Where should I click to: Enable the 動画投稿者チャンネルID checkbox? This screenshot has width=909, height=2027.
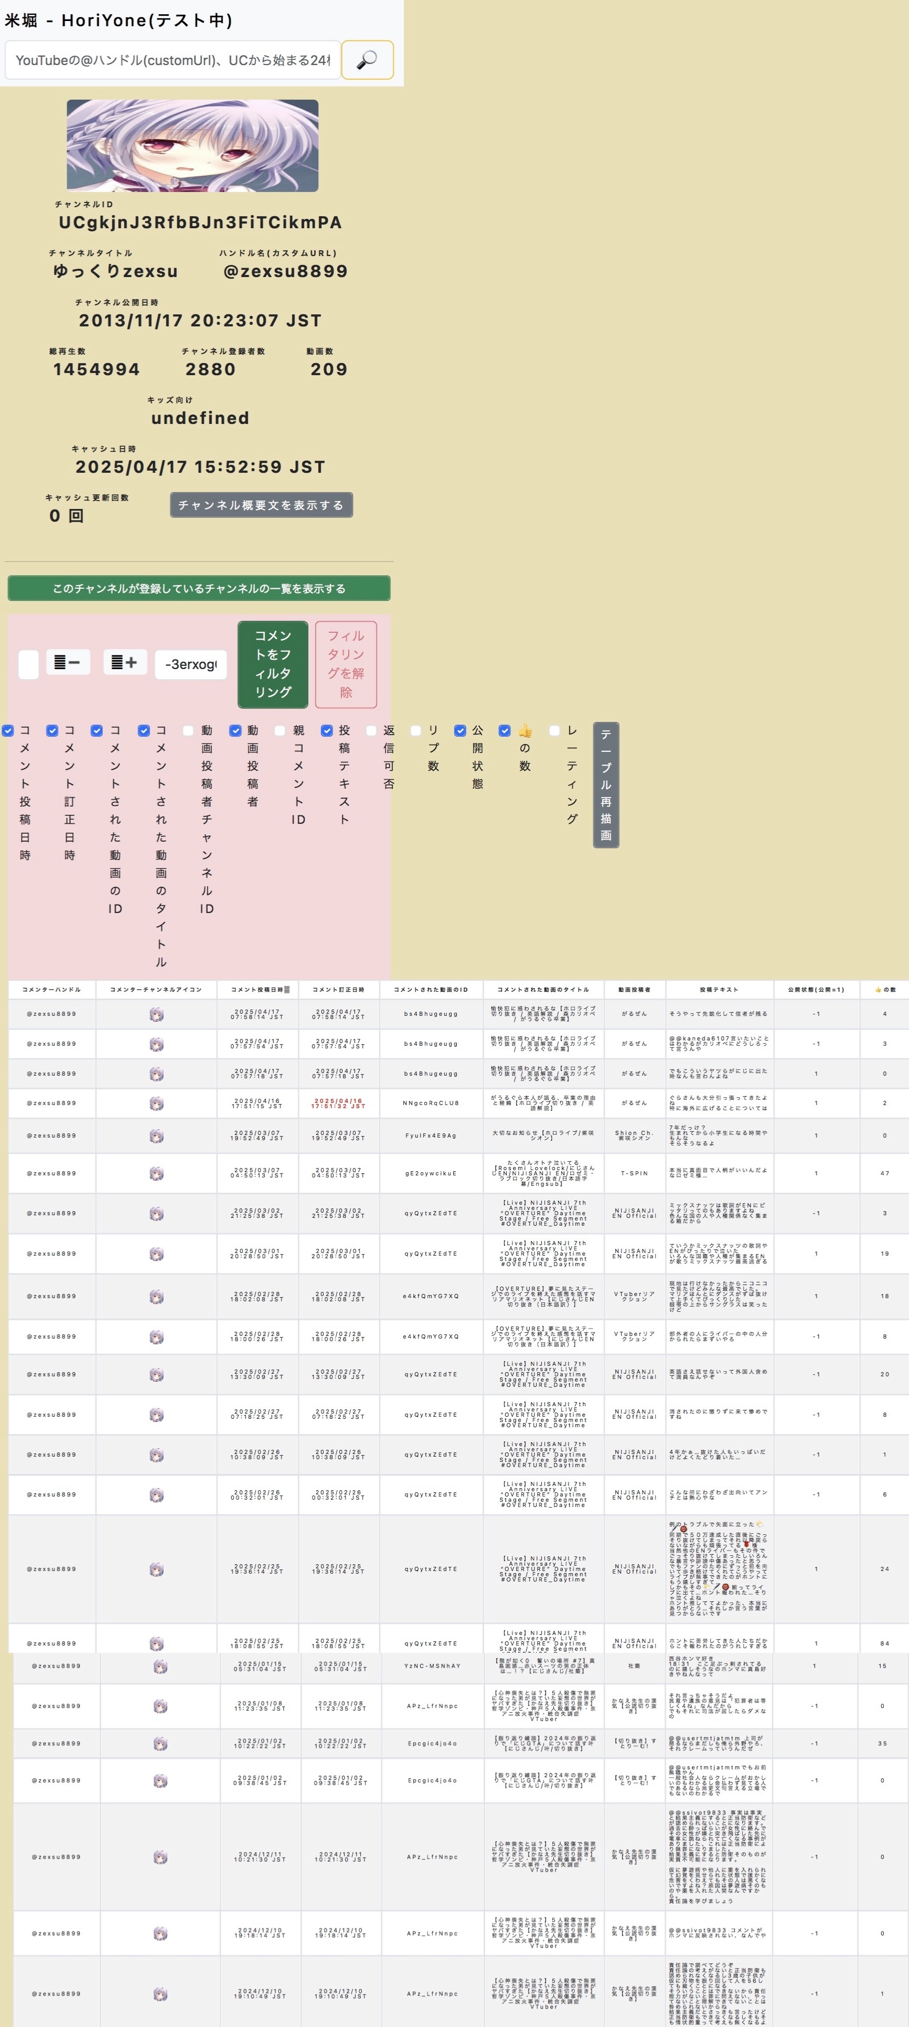click(x=188, y=731)
